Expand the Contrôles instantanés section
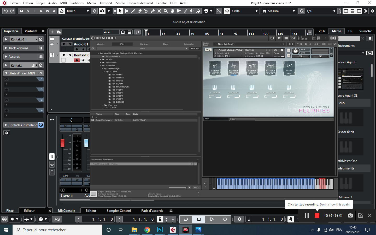376x235 pixels. (x=6, y=125)
